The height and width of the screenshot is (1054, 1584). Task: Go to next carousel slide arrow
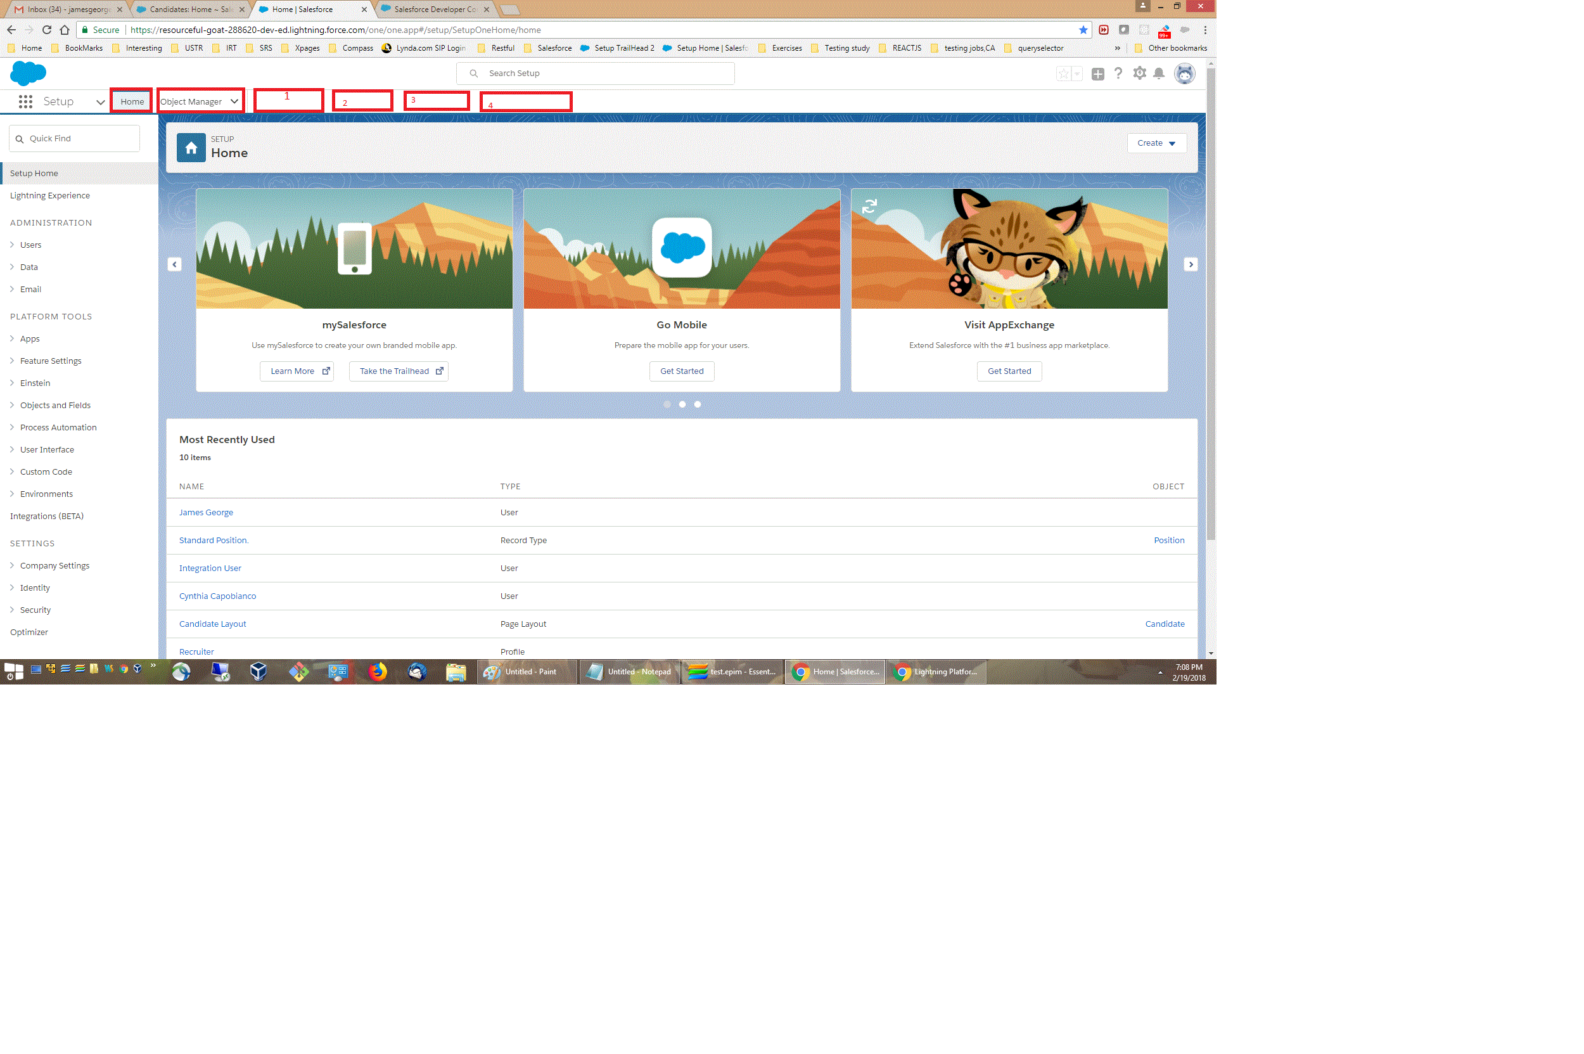coord(1190,264)
